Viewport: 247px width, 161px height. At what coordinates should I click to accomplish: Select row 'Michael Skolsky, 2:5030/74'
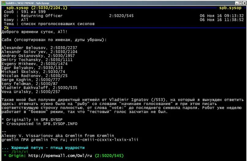coord(33,72)
